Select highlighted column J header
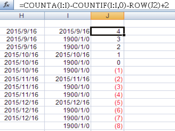This screenshot has width=175, height=131. [107, 16]
